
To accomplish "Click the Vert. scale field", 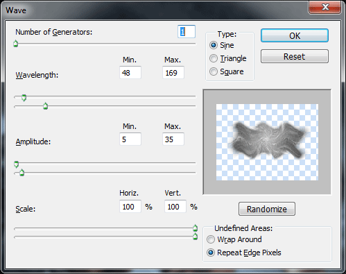I will tap(175, 206).
